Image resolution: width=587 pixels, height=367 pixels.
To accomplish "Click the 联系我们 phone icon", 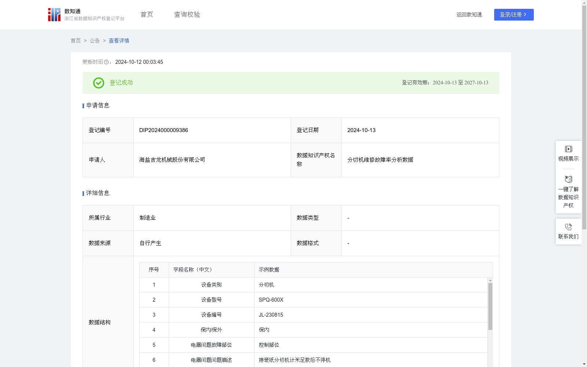I will coord(568,227).
